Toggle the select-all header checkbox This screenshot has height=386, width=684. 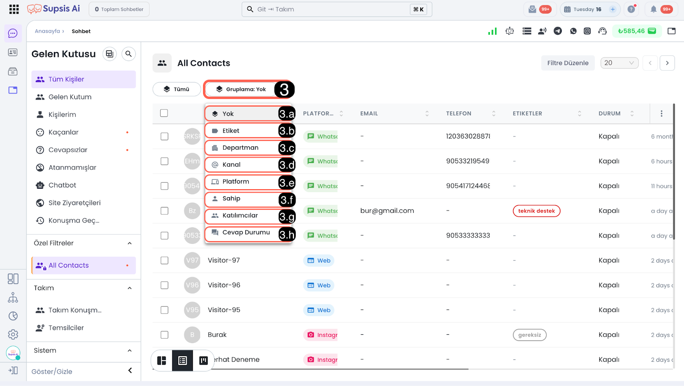(x=164, y=113)
